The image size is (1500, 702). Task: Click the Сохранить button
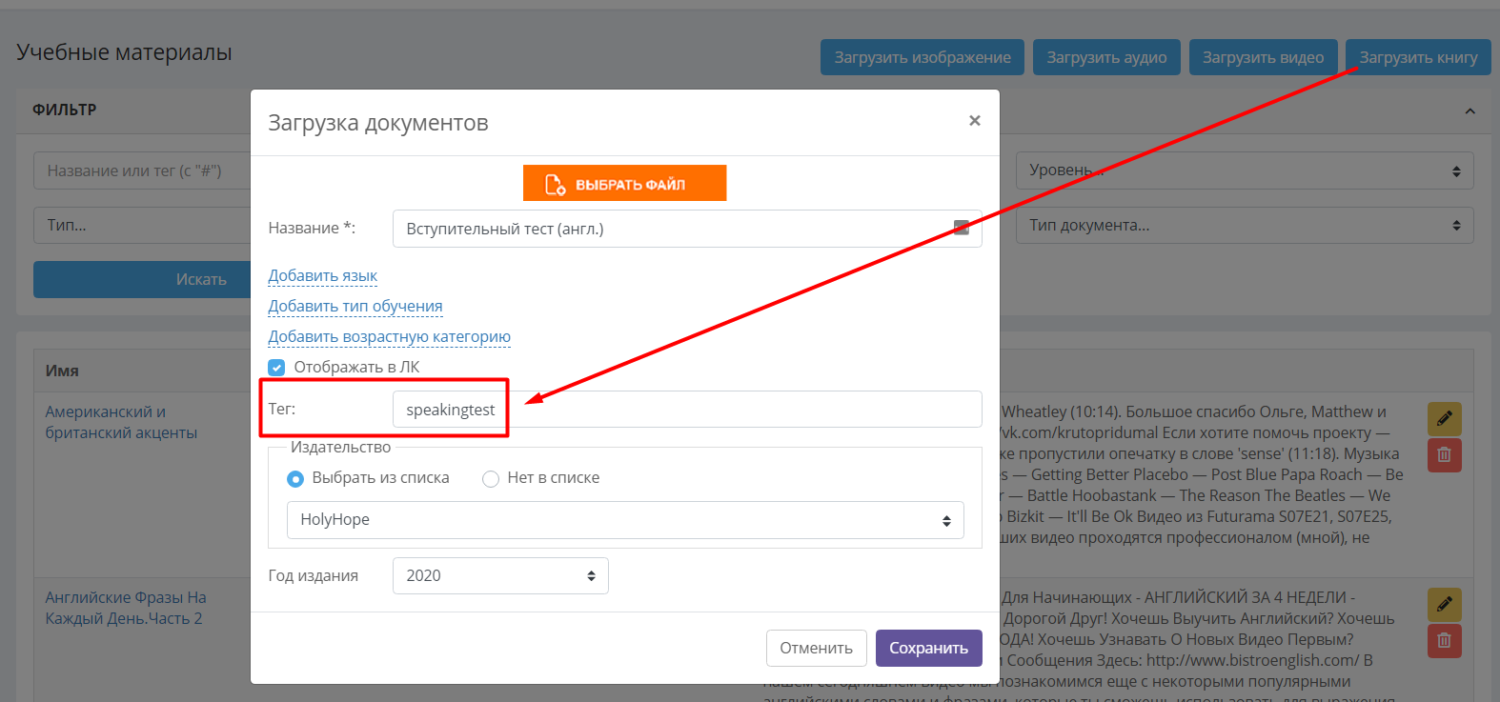(928, 648)
